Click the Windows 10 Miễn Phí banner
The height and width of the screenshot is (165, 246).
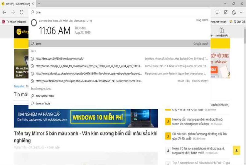point(86,117)
